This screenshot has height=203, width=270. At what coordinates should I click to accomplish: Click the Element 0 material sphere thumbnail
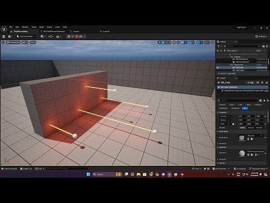242,153
